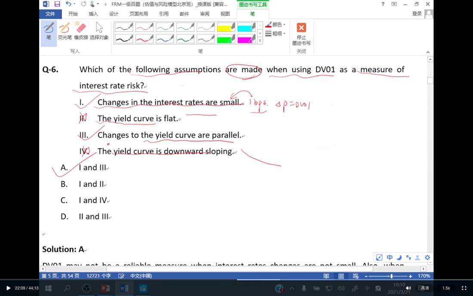Click the IME settings gear icon

pyautogui.click(x=427, y=257)
